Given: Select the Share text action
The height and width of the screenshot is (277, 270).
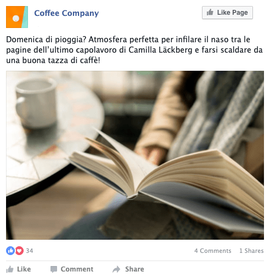Looking at the screenshot, I should click(134, 269).
